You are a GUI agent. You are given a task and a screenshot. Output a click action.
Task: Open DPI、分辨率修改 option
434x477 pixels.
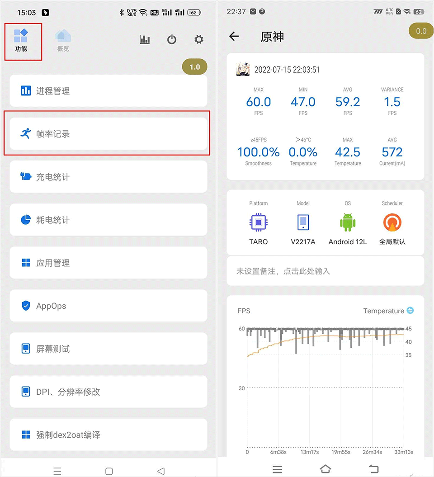click(x=108, y=392)
